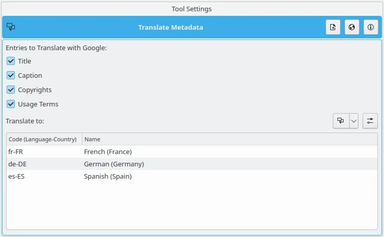Click the Copyrights label text
The width and height of the screenshot is (384, 237).
pyautogui.click(x=35, y=90)
